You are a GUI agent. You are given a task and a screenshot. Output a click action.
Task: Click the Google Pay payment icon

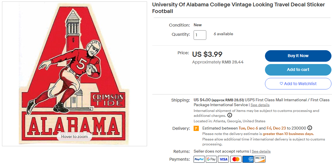point(211,159)
